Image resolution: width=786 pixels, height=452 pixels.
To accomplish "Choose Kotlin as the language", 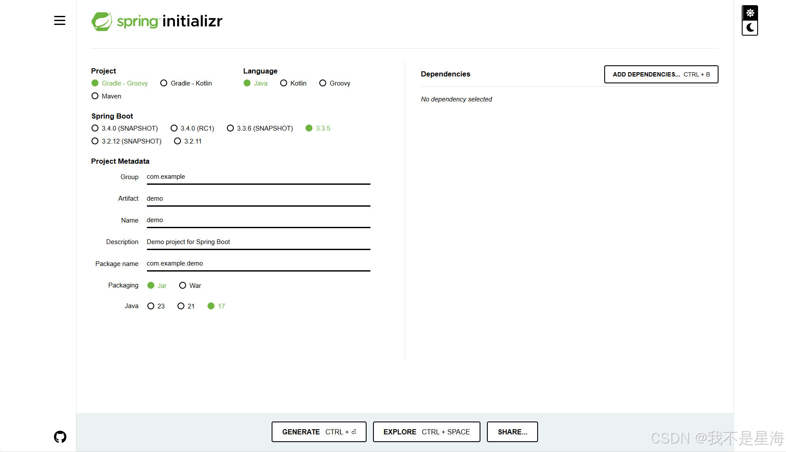I will tap(293, 83).
